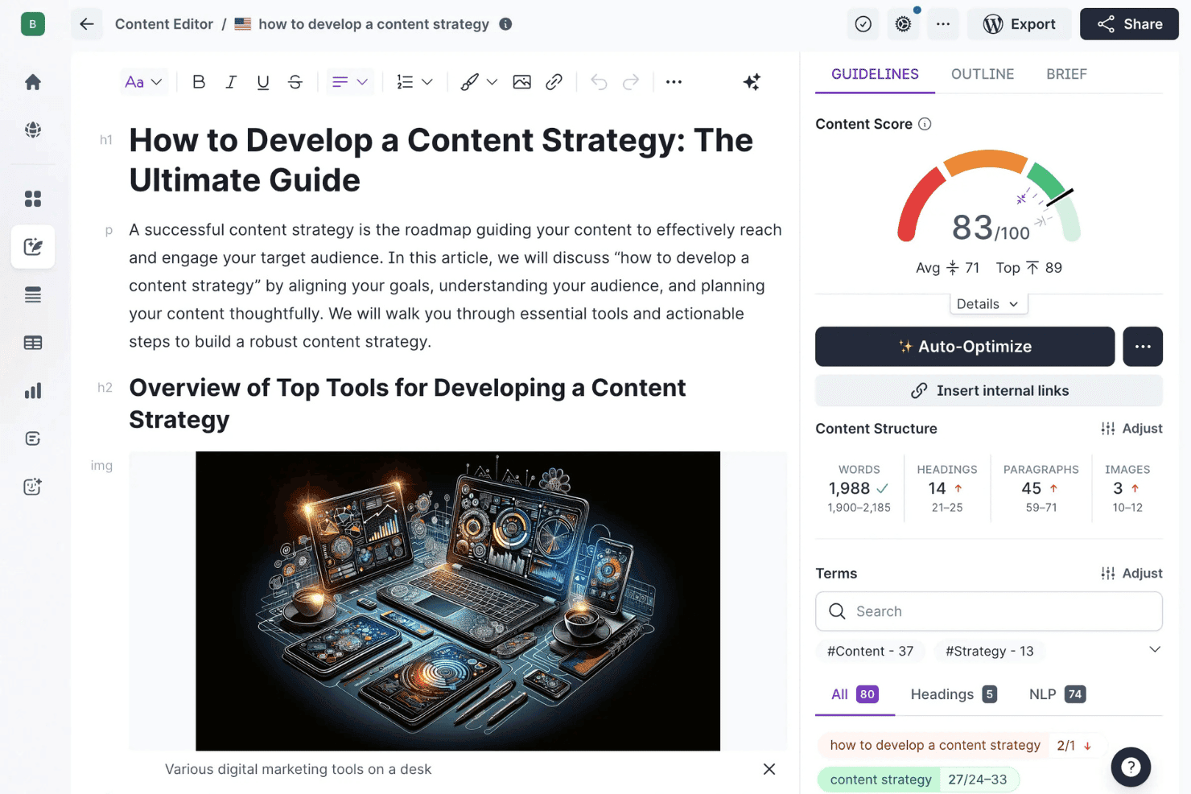
Task: Insert an image using toolbar icon
Action: tap(521, 82)
